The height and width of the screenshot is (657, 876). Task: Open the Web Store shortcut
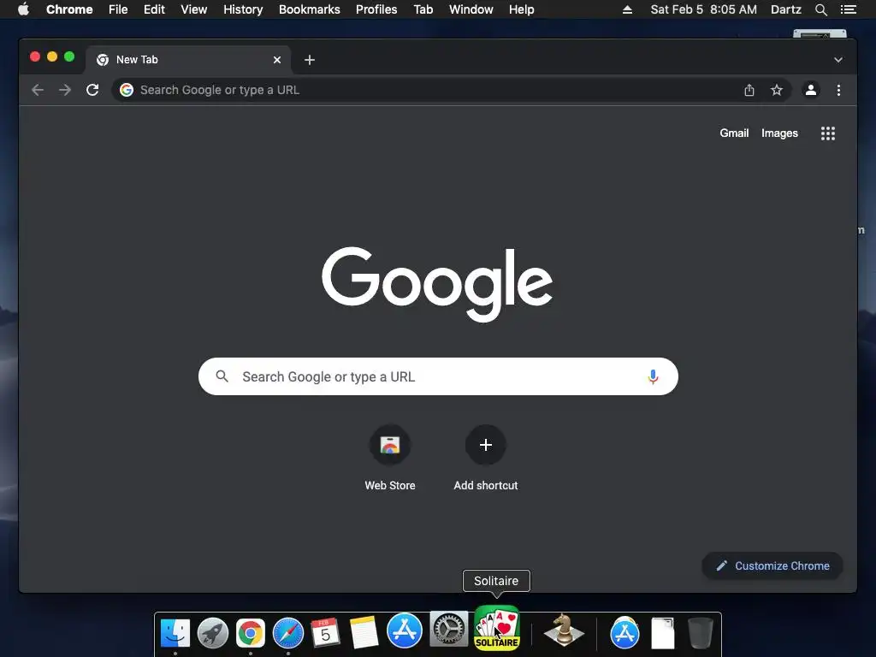(390, 445)
